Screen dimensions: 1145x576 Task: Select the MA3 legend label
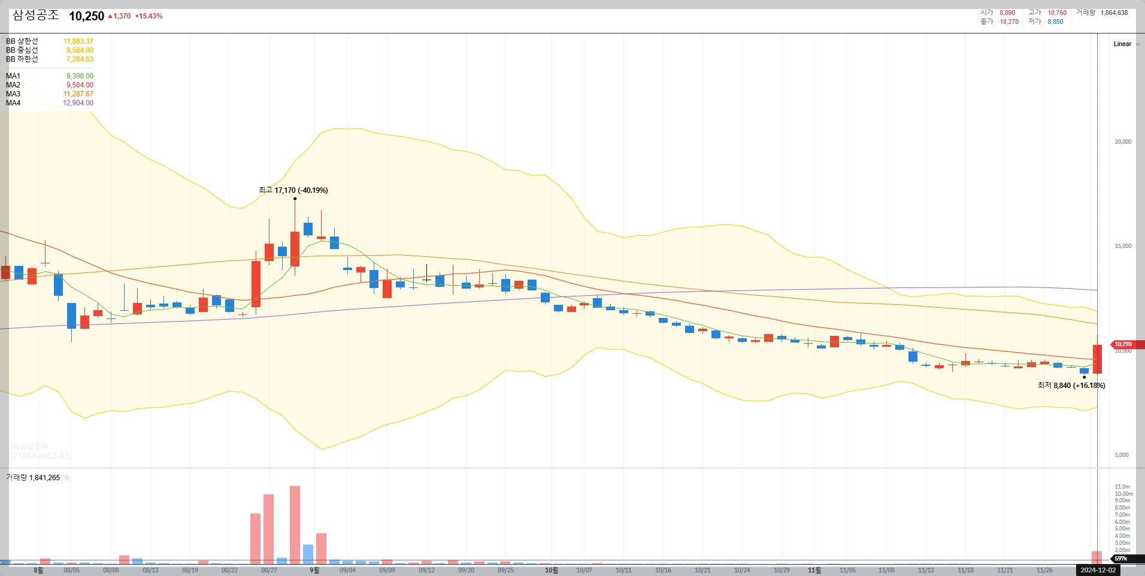coord(13,94)
